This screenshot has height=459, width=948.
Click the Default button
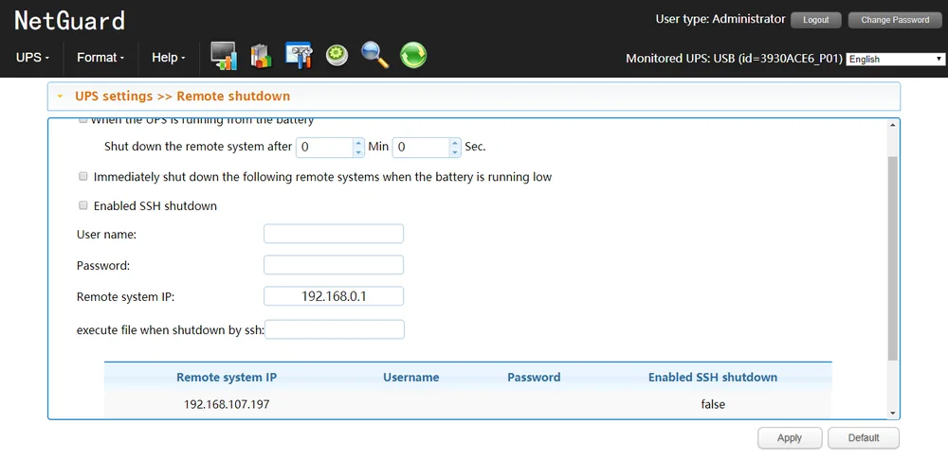point(864,438)
